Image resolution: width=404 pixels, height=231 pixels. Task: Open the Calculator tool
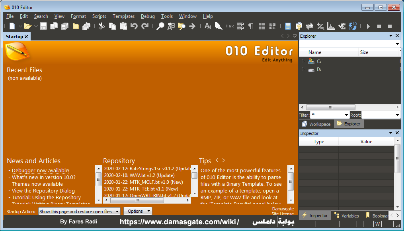[x=288, y=26]
